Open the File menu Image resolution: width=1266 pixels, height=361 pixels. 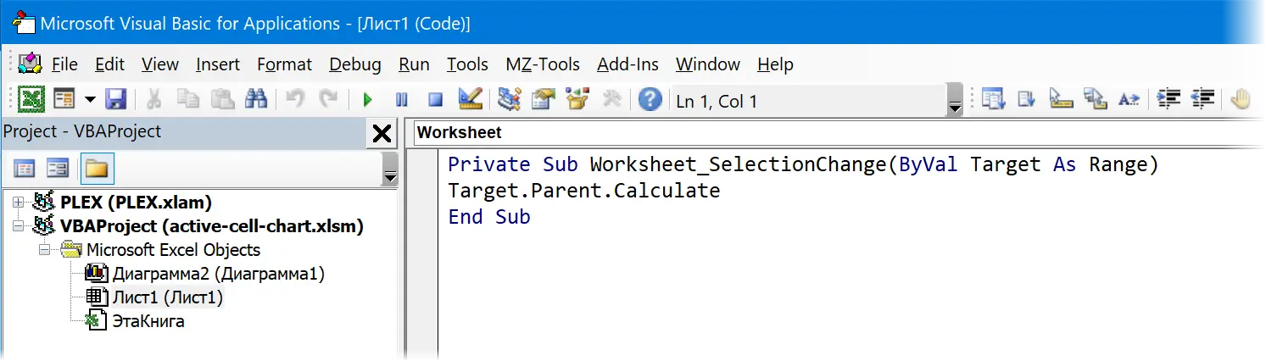coord(64,64)
